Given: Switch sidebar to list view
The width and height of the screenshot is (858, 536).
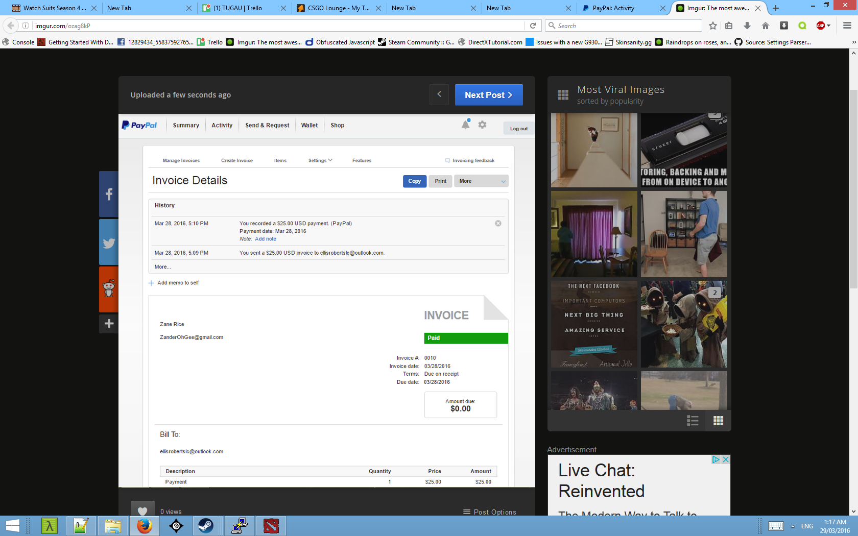Looking at the screenshot, I should point(693,421).
